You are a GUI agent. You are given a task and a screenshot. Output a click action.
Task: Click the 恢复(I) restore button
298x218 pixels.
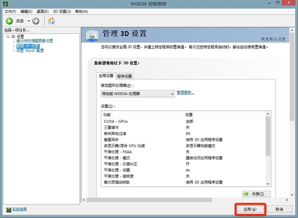click(x=257, y=194)
